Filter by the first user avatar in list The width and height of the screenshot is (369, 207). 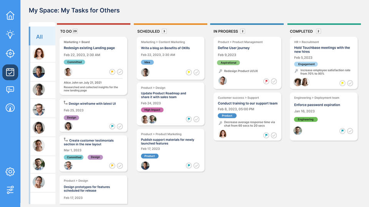[39, 54]
